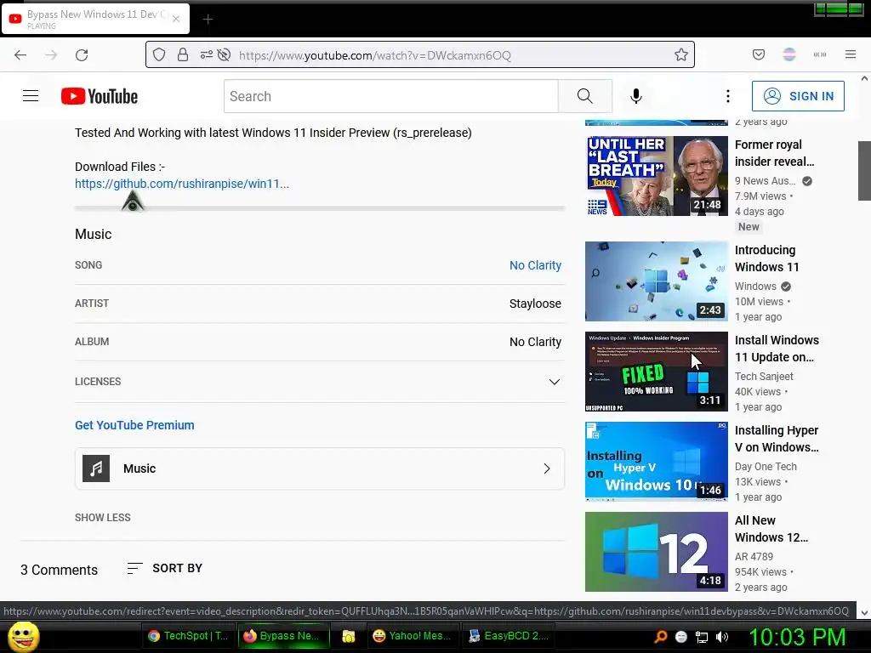
Task: Click Installing Hyper V on Windows title
Action: [x=777, y=439]
